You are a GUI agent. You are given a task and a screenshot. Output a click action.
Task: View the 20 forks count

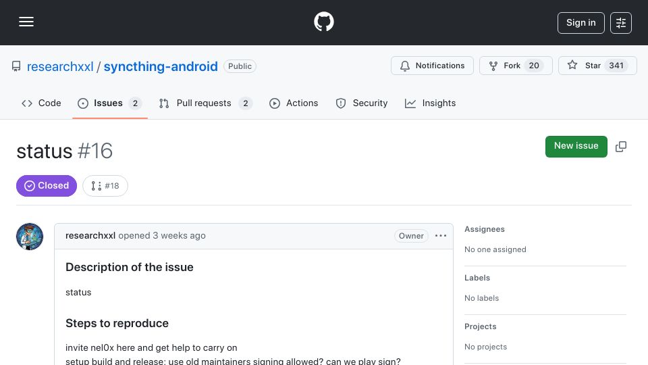[x=534, y=66]
